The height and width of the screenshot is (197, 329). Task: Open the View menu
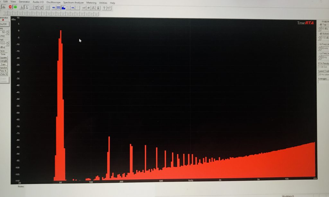tap(13, 2)
